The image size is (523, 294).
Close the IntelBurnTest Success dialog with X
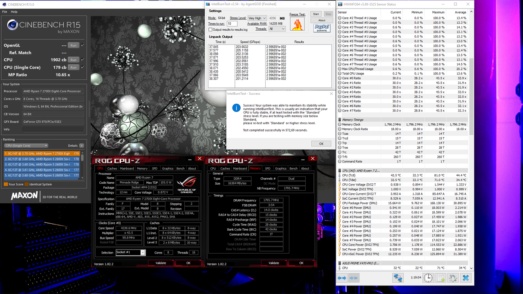(331, 94)
